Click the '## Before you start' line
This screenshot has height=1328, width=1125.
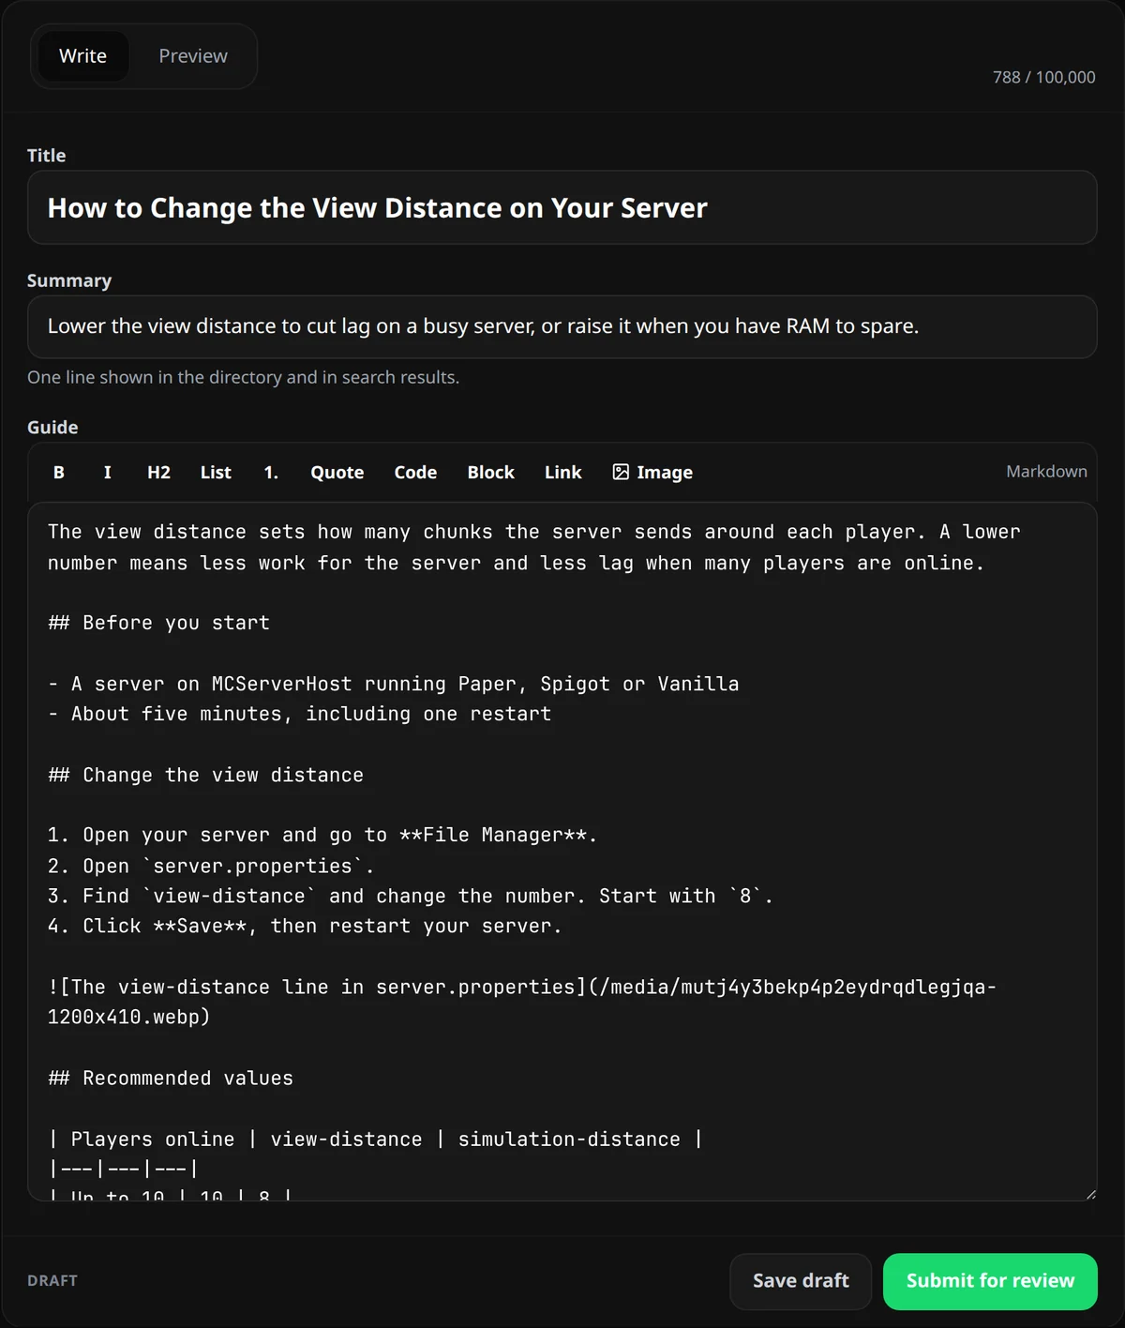(x=159, y=623)
